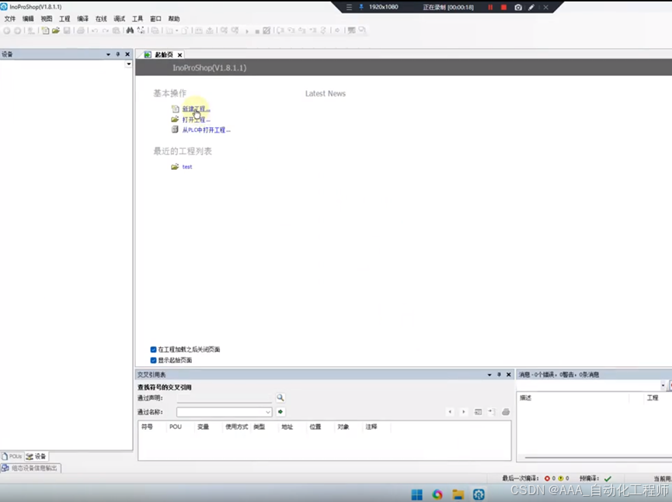Click the magnifier search icon beside 通过声明
The width and height of the screenshot is (672, 502).
click(x=280, y=397)
